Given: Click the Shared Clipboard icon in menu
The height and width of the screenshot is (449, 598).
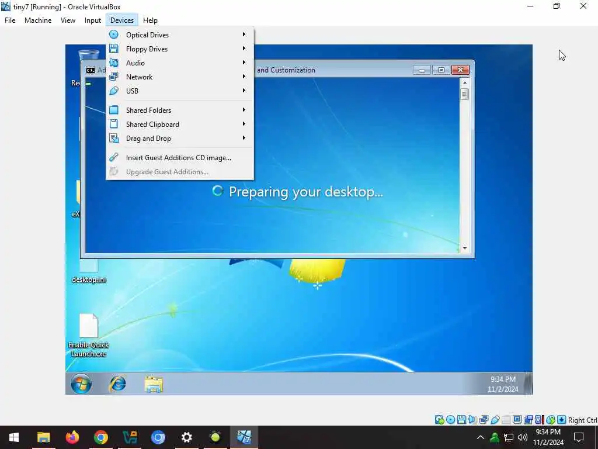Looking at the screenshot, I should pos(114,124).
